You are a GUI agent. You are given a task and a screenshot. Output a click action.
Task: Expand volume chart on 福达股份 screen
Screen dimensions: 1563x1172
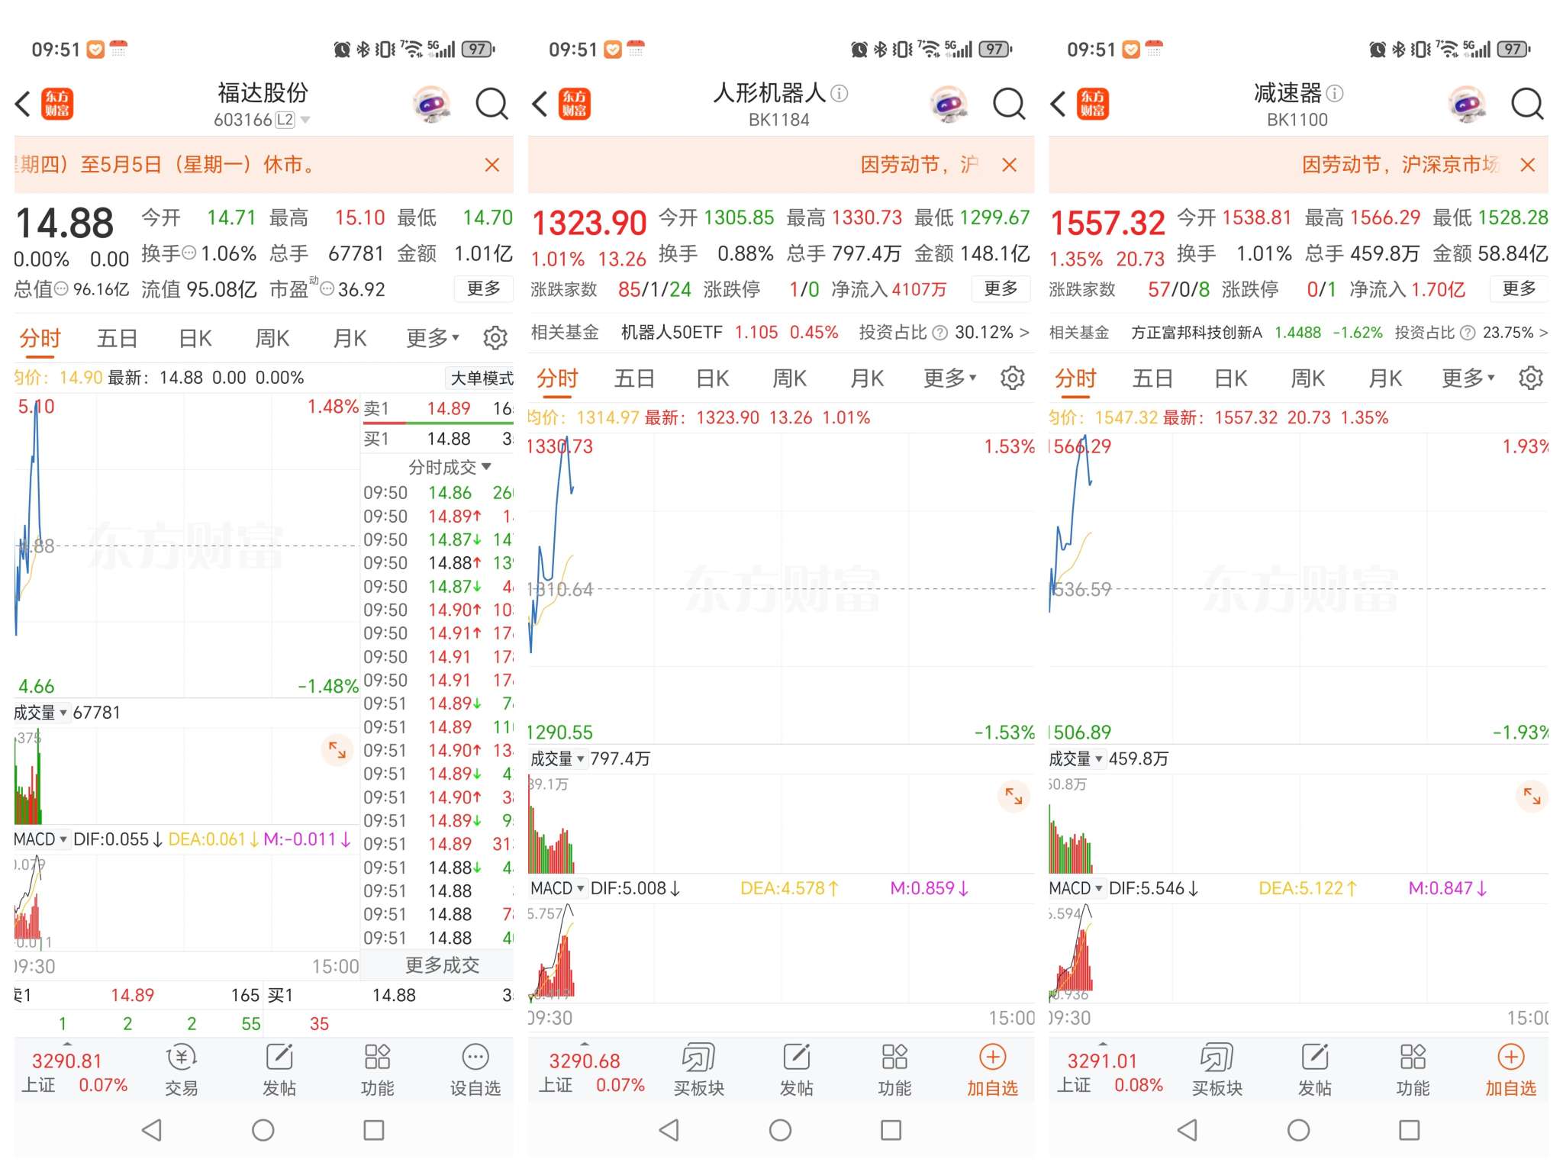point(337,750)
